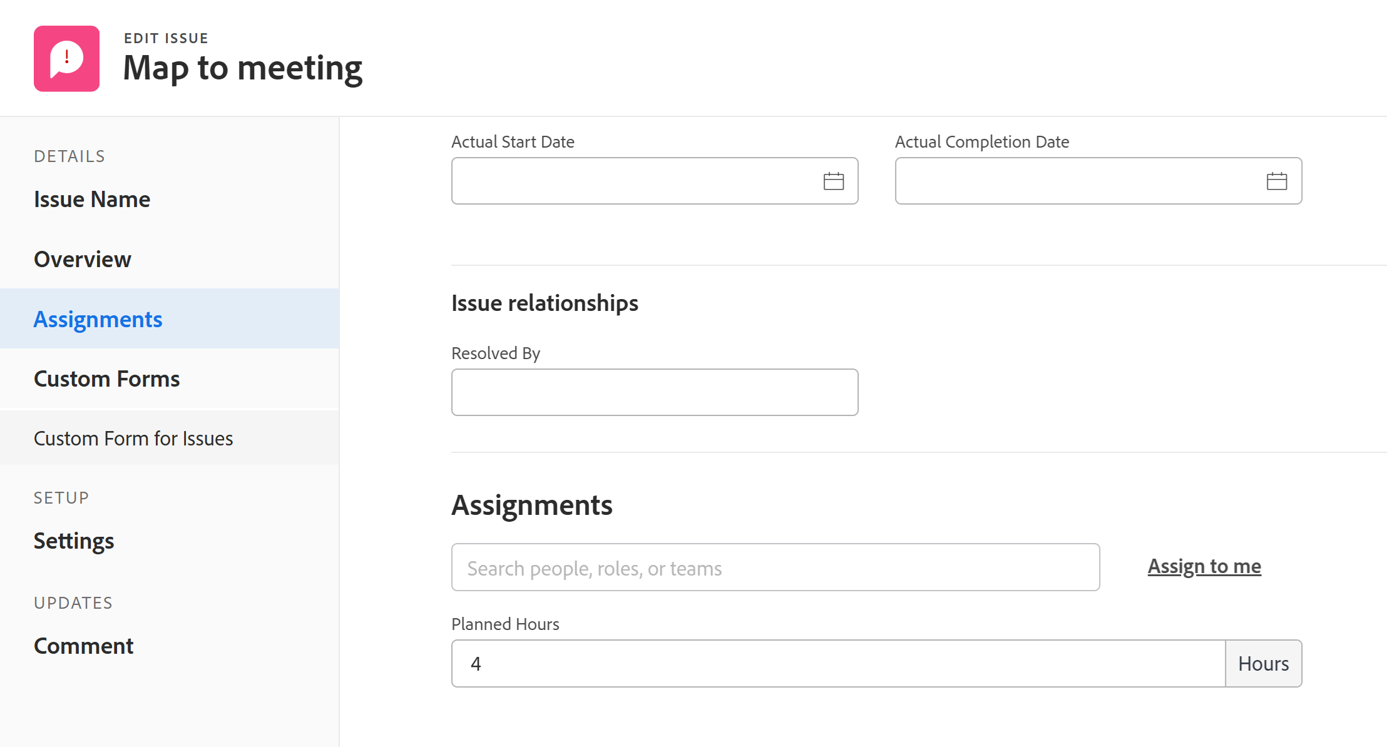Click the pink issue icon in header
The width and height of the screenshot is (1387, 747).
[66, 59]
